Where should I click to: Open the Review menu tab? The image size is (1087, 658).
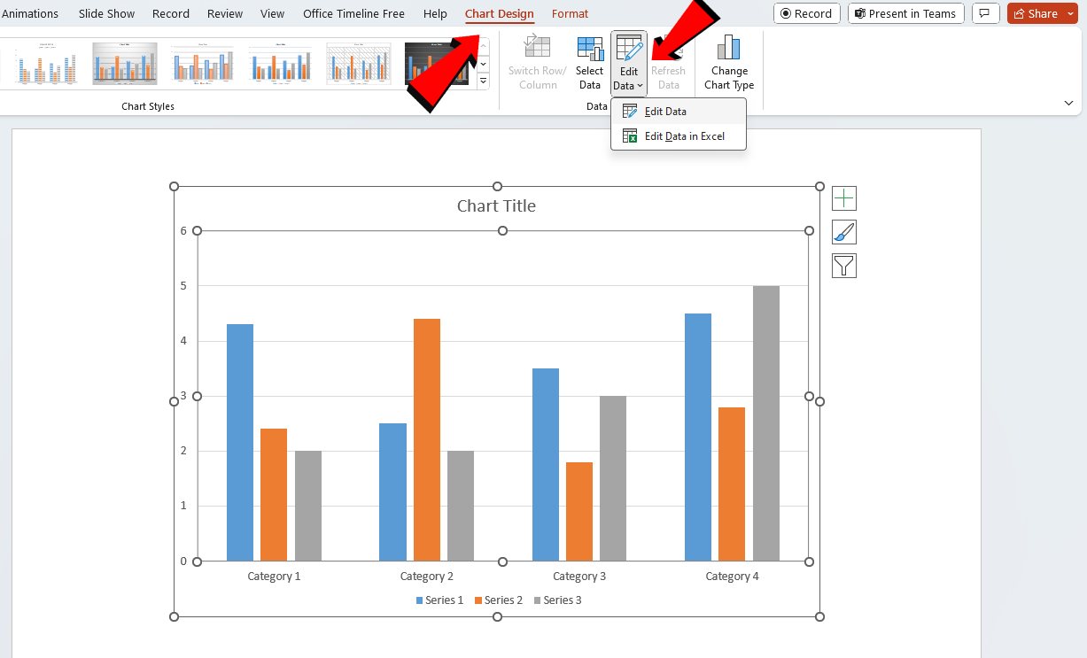coord(224,13)
